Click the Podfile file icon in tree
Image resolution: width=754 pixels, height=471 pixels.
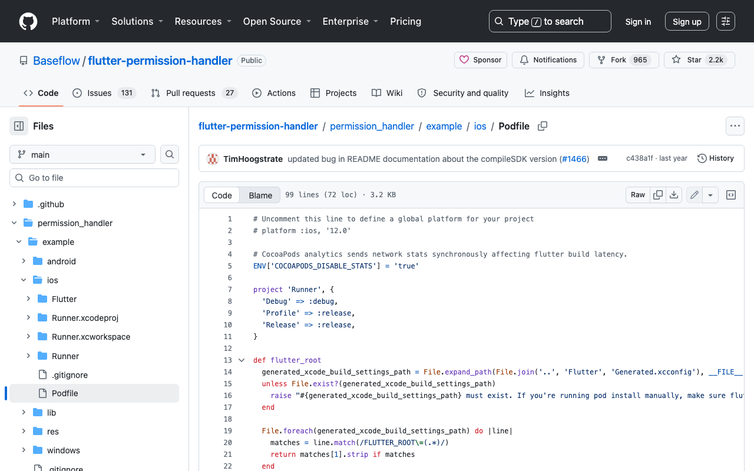[x=42, y=393]
